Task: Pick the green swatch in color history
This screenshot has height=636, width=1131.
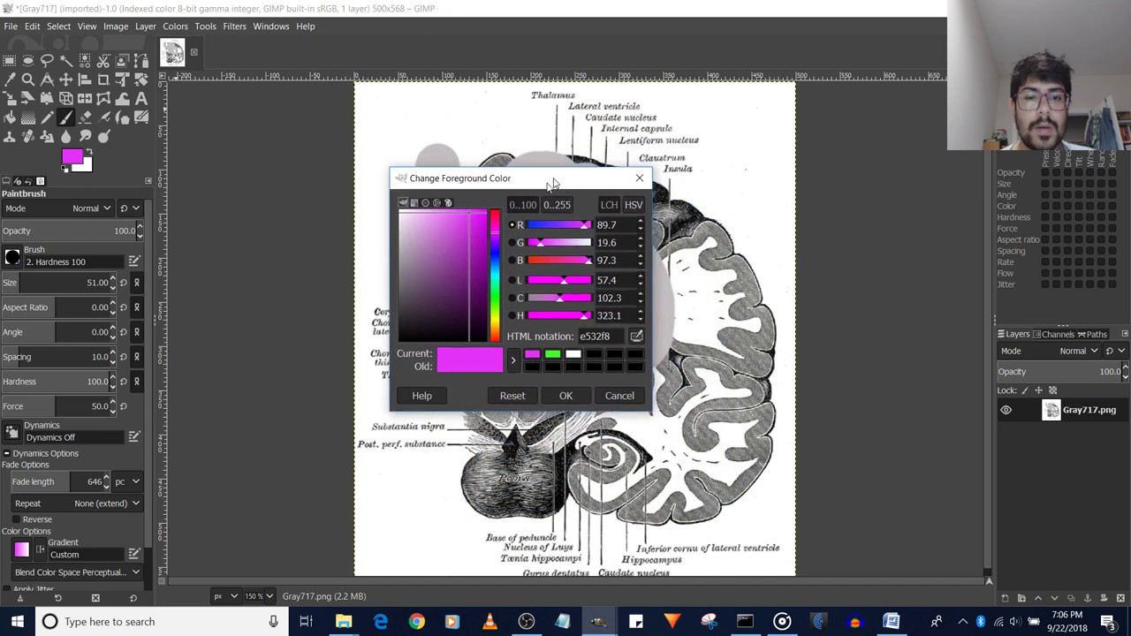Action: click(552, 354)
